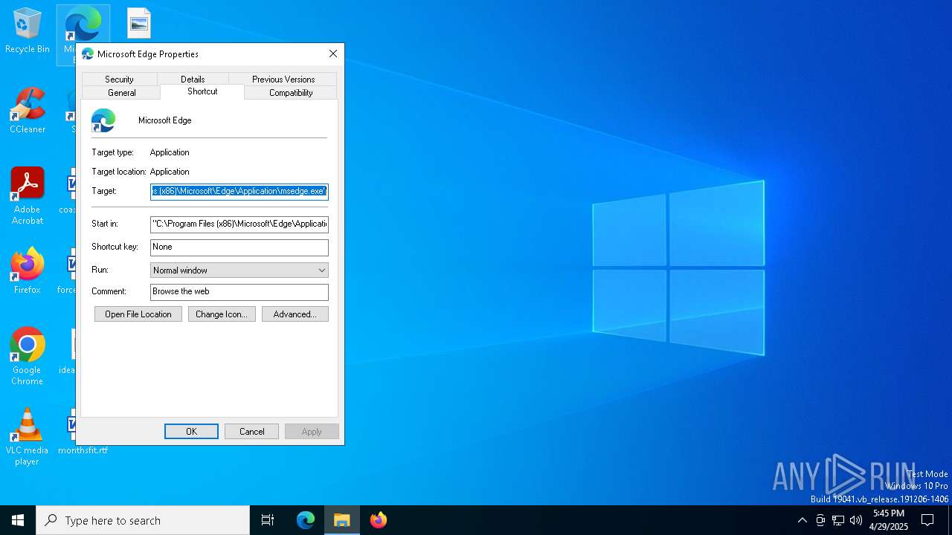The height and width of the screenshot is (535, 952).
Task: Select the VLC media player icon
Action: point(28,437)
